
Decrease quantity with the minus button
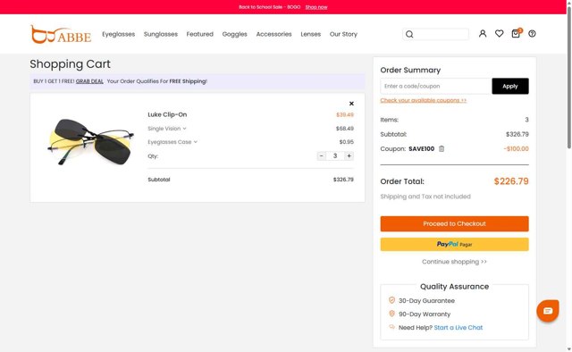tap(322, 155)
